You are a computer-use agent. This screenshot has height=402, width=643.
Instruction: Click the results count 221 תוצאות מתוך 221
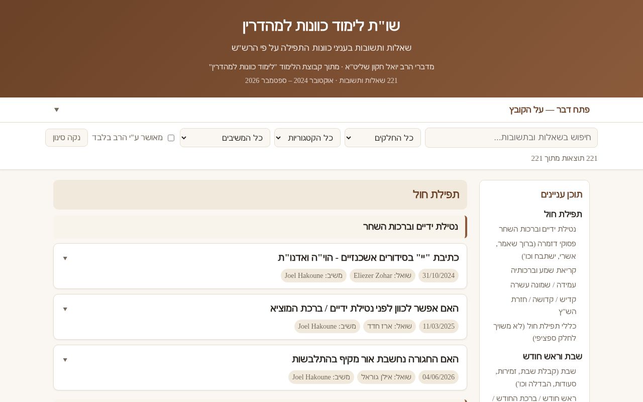click(564, 158)
